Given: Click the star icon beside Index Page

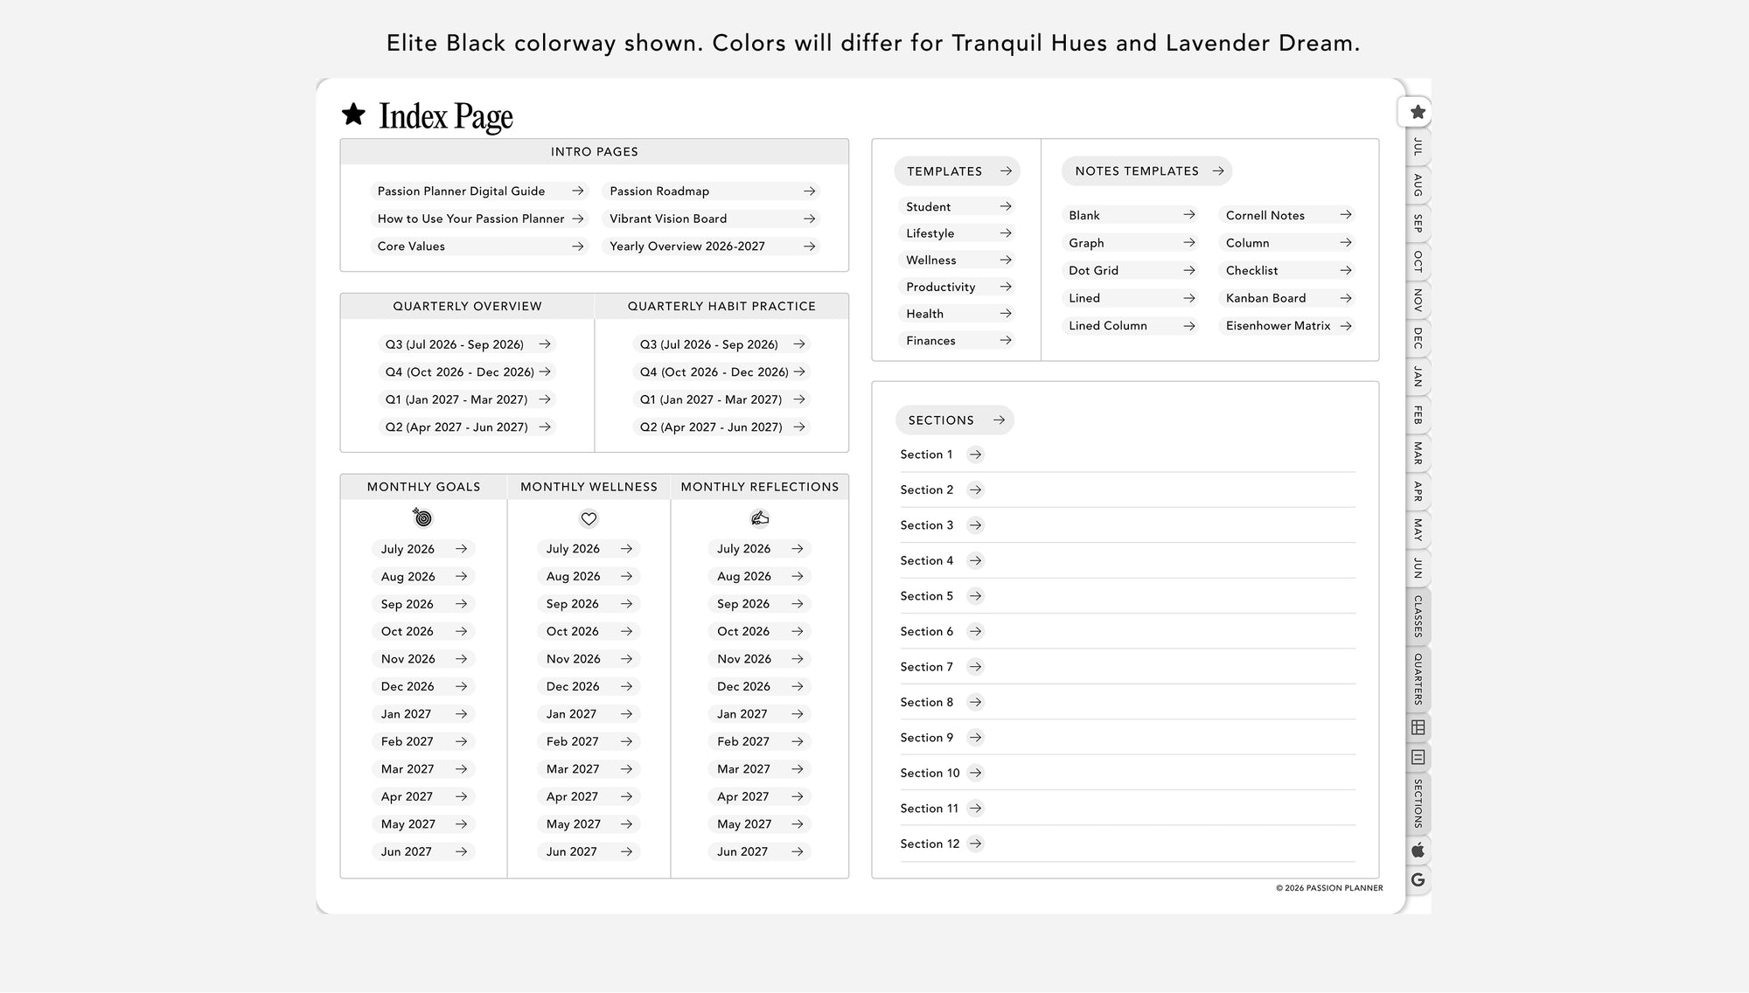Looking at the screenshot, I should [x=353, y=114].
